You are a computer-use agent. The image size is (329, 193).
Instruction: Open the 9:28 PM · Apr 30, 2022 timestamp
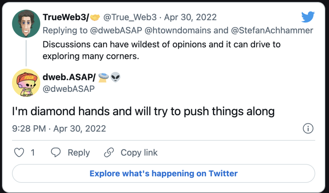point(59,128)
